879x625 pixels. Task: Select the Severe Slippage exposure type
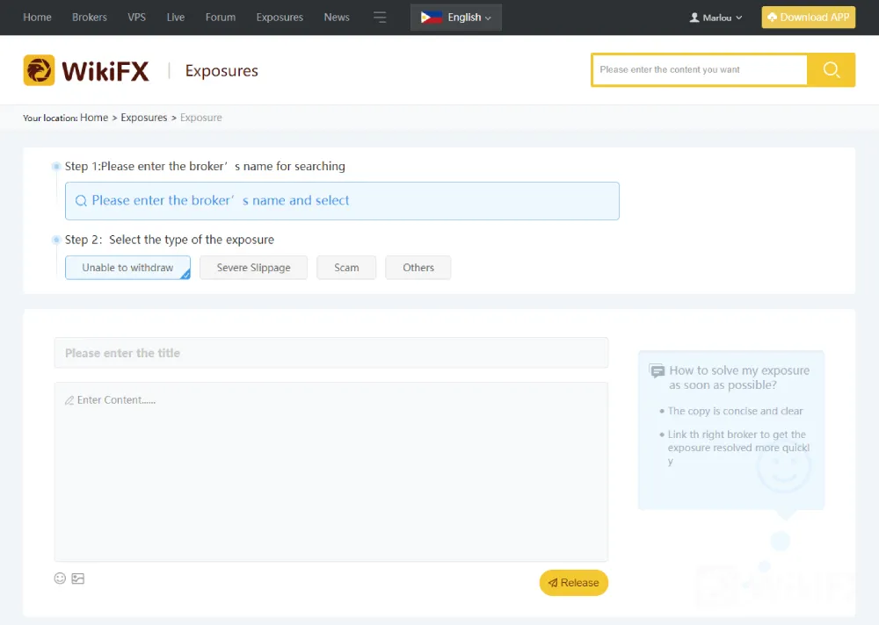pyautogui.click(x=253, y=268)
